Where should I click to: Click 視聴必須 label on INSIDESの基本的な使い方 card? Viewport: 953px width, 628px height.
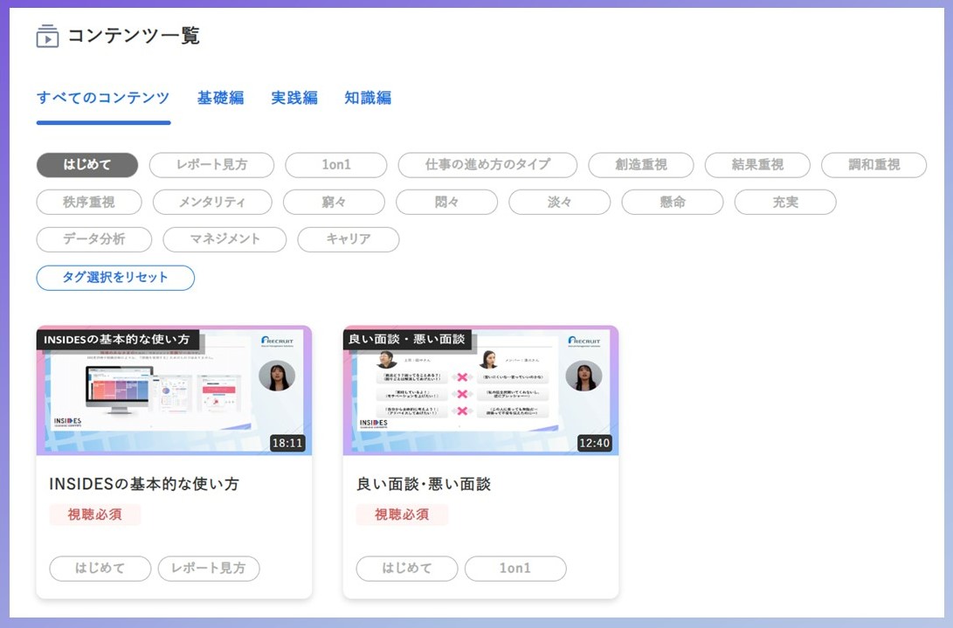pyautogui.click(x=95, y=515)
